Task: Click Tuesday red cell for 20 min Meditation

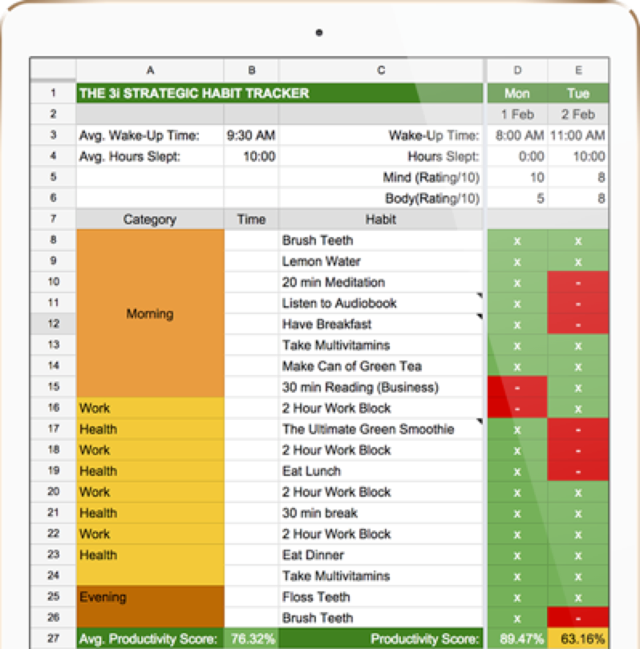Action: (x=578, y=283)
